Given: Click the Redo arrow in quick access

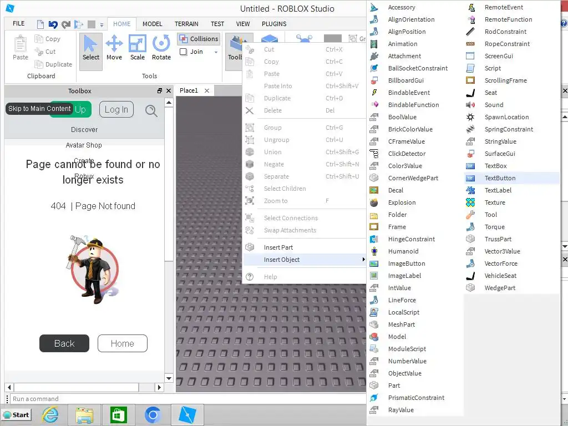Looking at the screenshot, I should click(66, 24).
